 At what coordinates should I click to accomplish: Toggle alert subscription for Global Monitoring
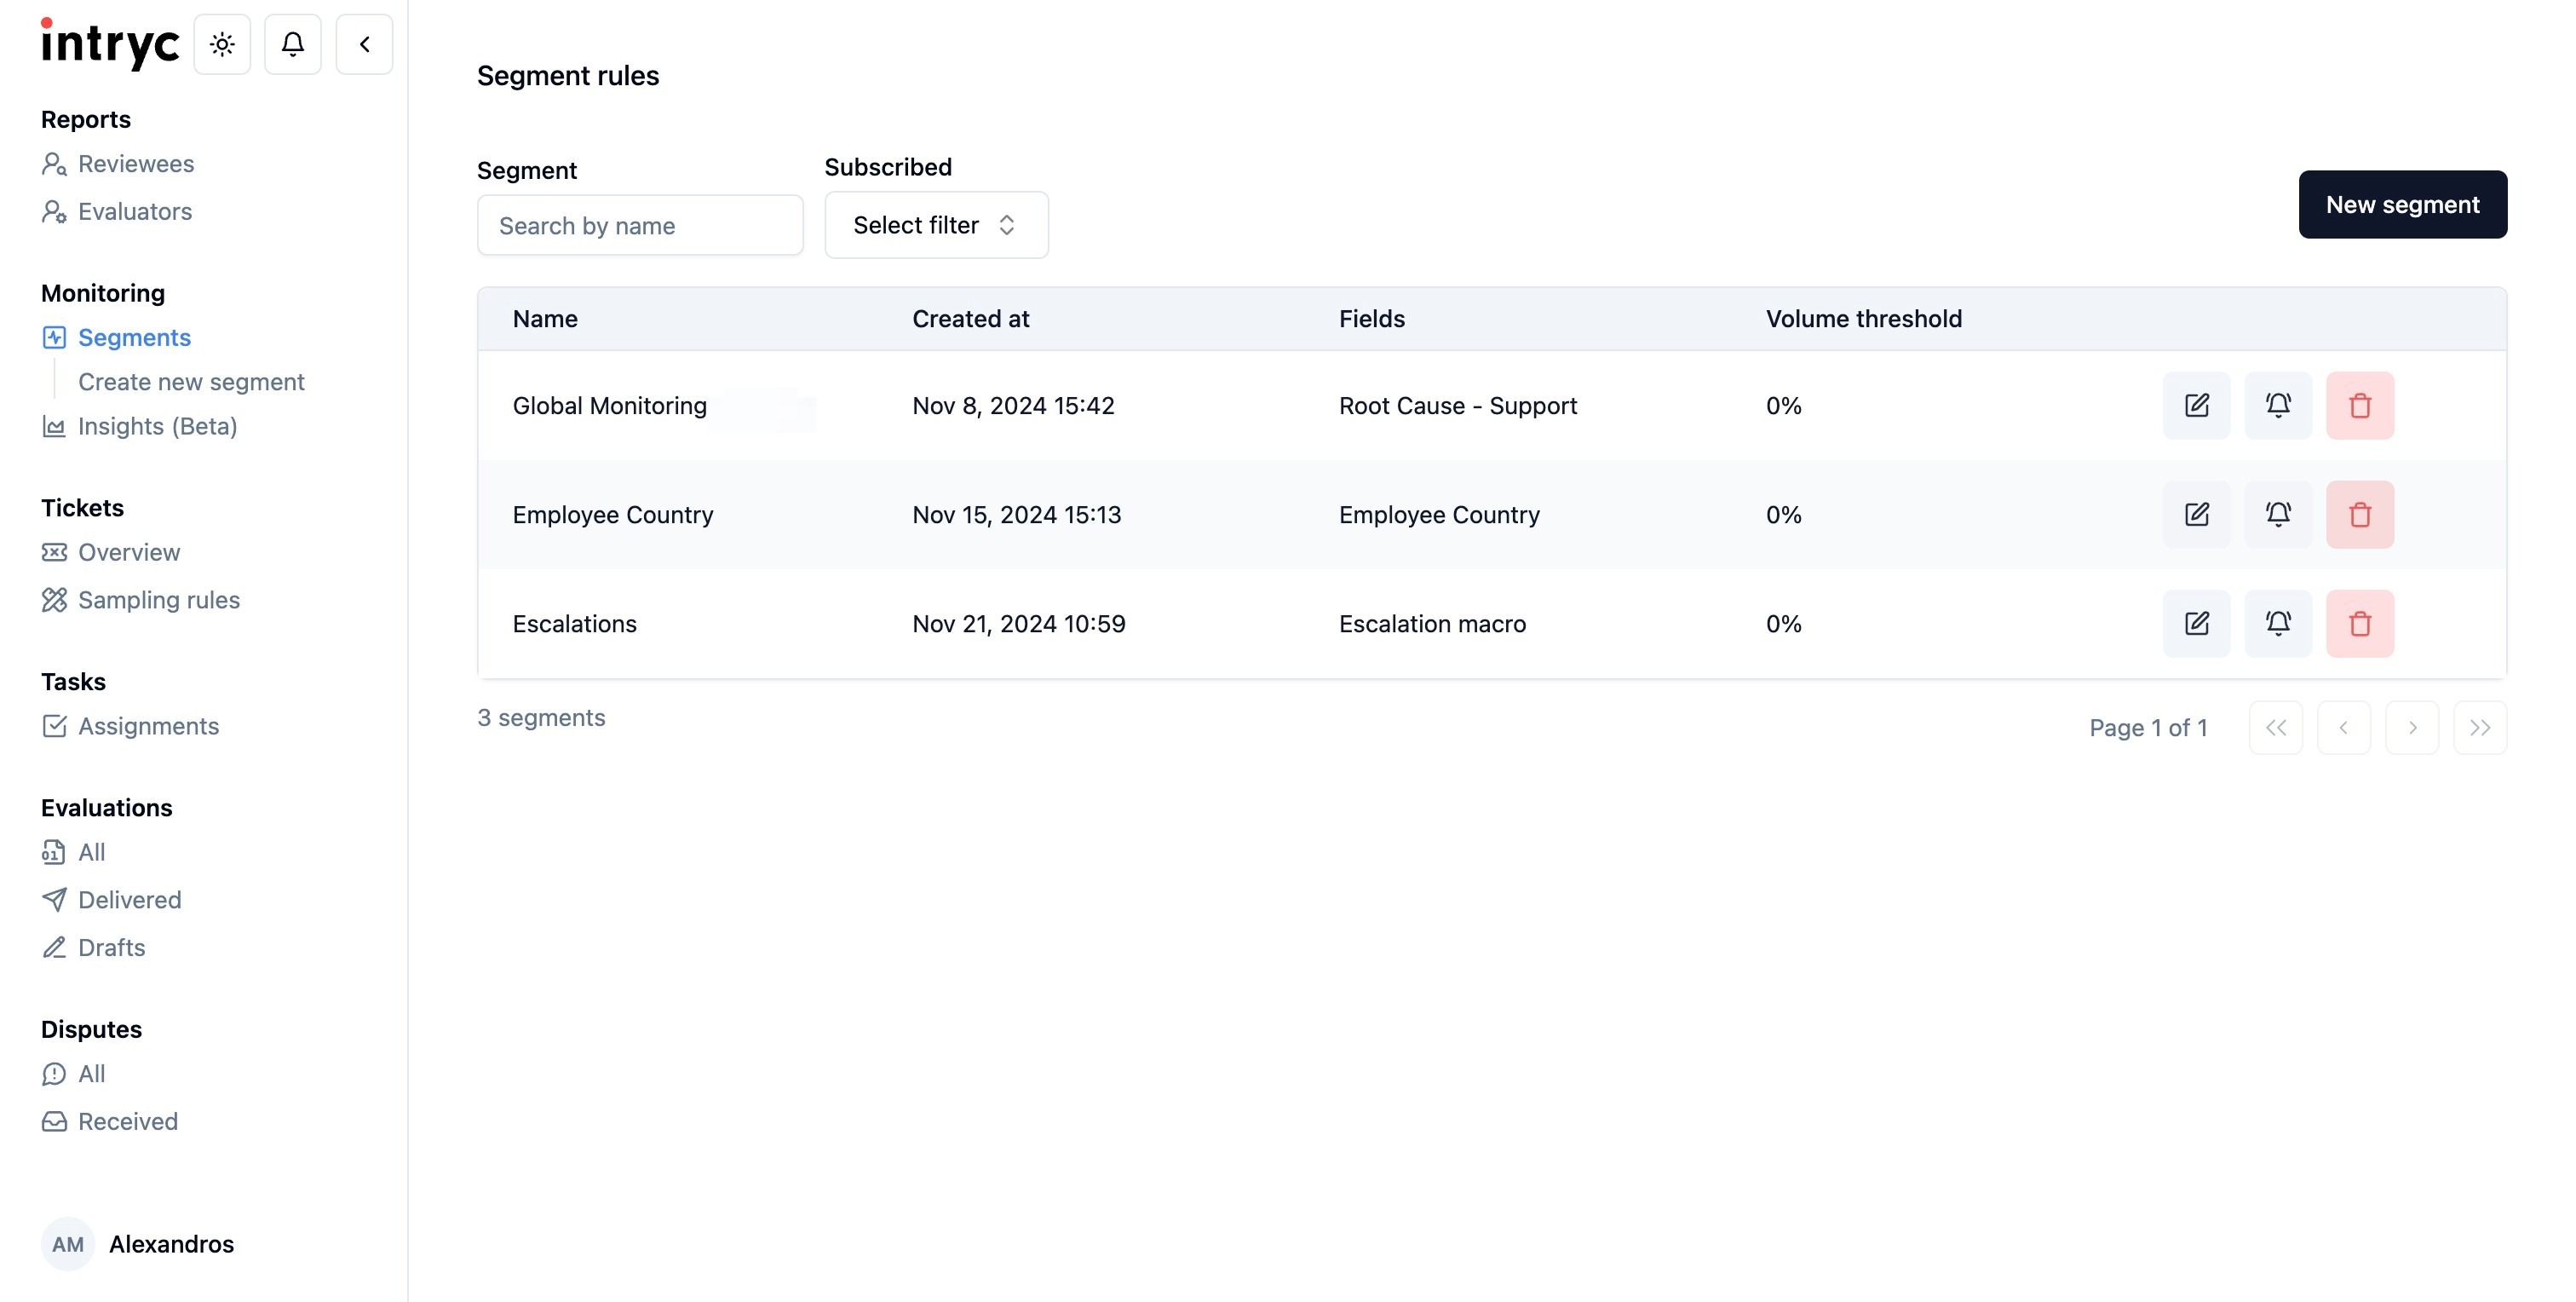[2278, 405]
